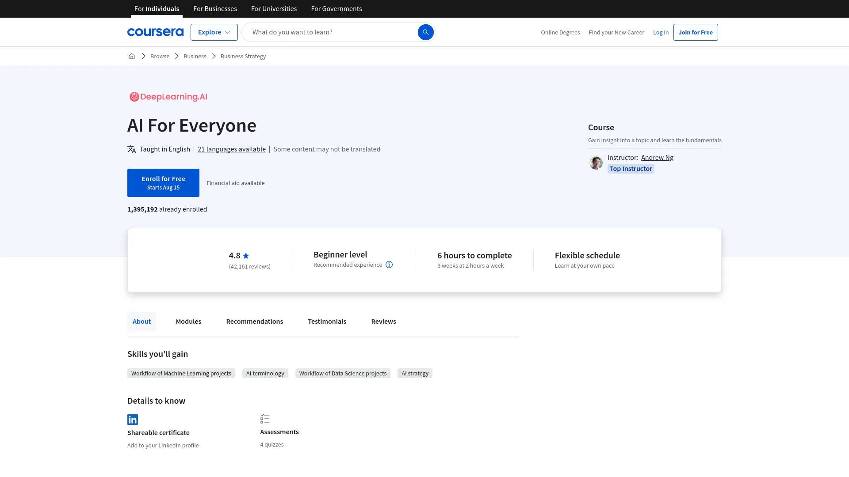
Task: Click the 6 hours to complete text
Action: 474,256
